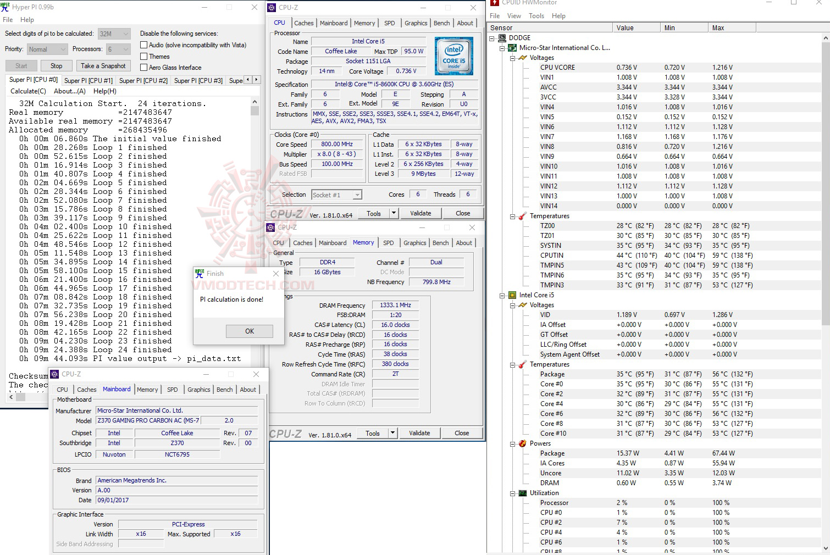Click the mainboard Model Z370 GAMING field
The height and width of the screenshot is (555, 830).
point(148,420)
